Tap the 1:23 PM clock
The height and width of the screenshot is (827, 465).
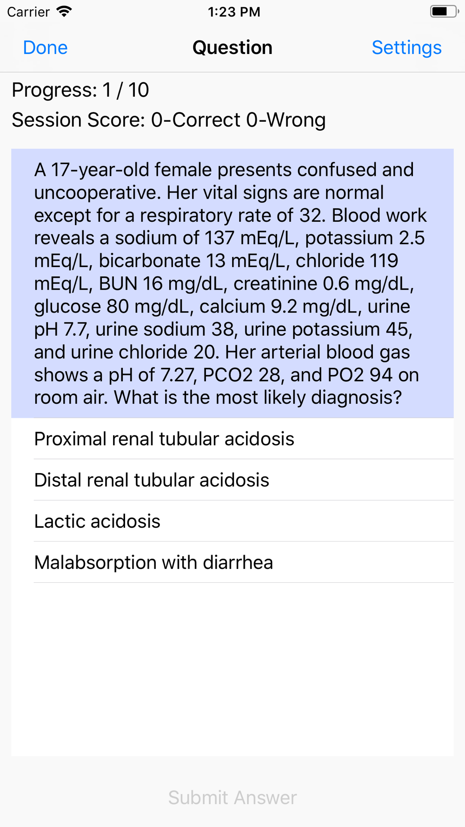click(234, 12)
